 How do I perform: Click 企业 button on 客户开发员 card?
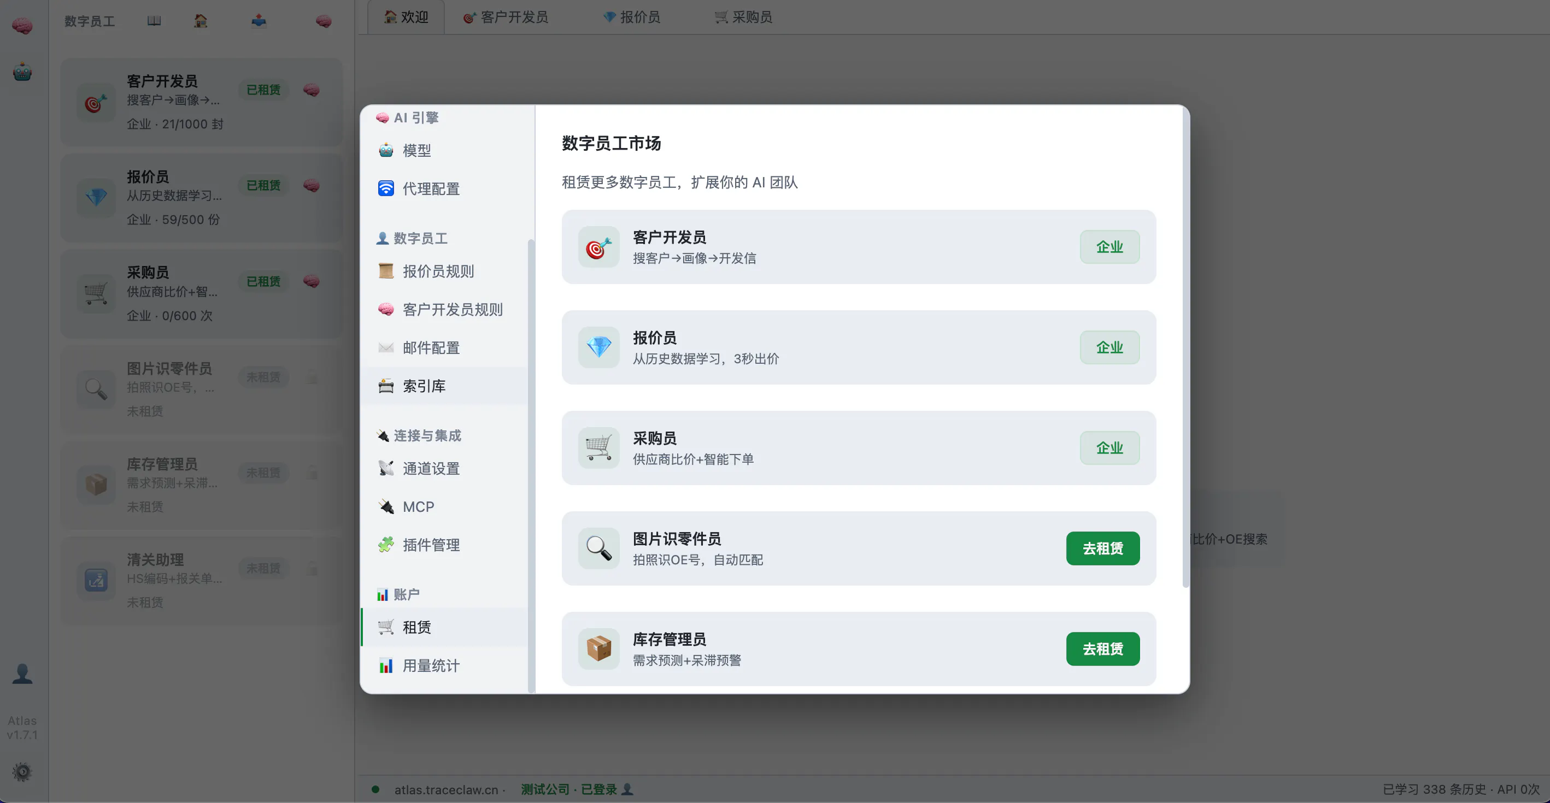coord(1109,246)
